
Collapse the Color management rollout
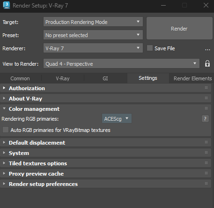tap(105, 109)
